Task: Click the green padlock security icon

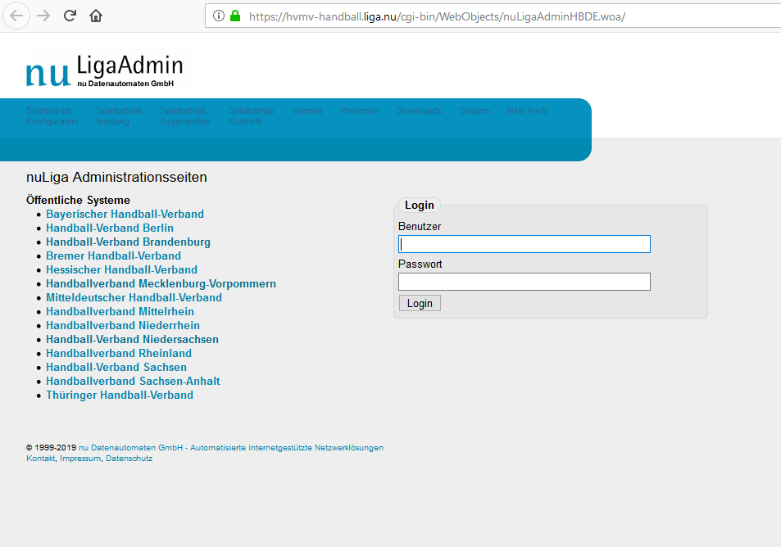Action: click(x=235, y=16)
